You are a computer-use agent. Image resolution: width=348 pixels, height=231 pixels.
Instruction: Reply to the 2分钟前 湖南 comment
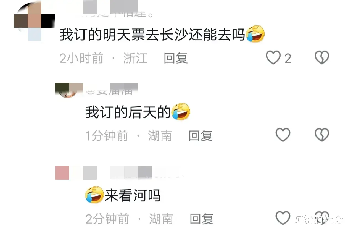(202, 219)
